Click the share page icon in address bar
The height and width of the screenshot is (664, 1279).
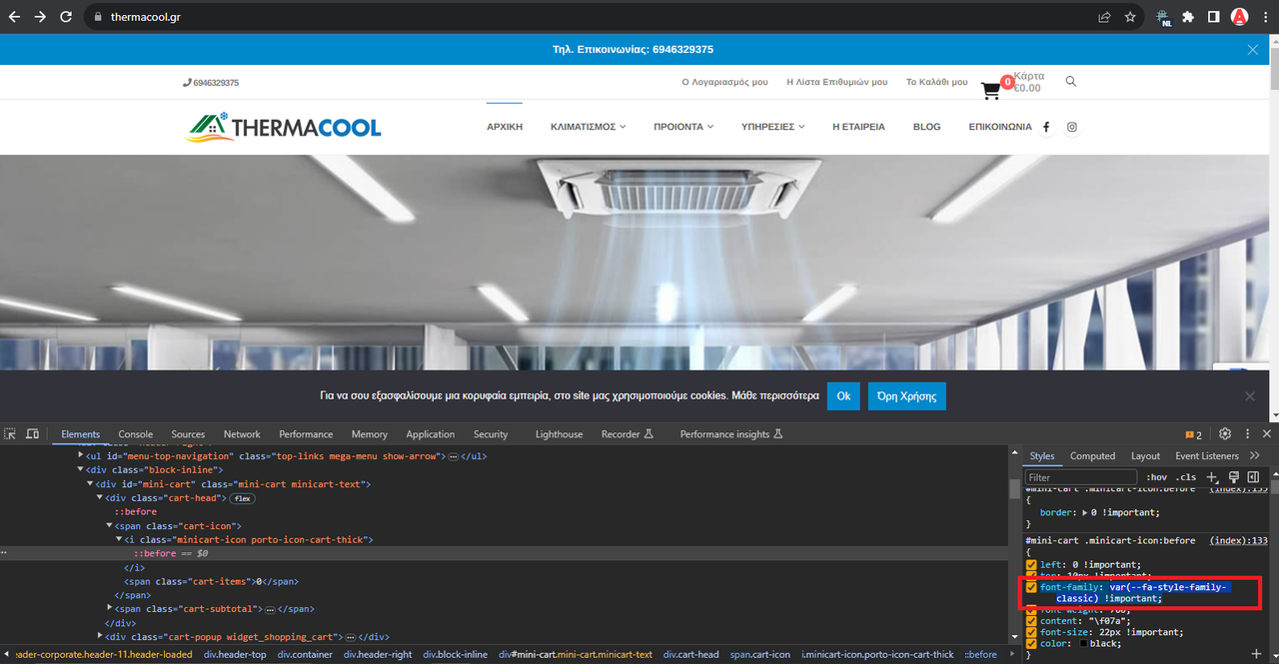click(1104, 17)
